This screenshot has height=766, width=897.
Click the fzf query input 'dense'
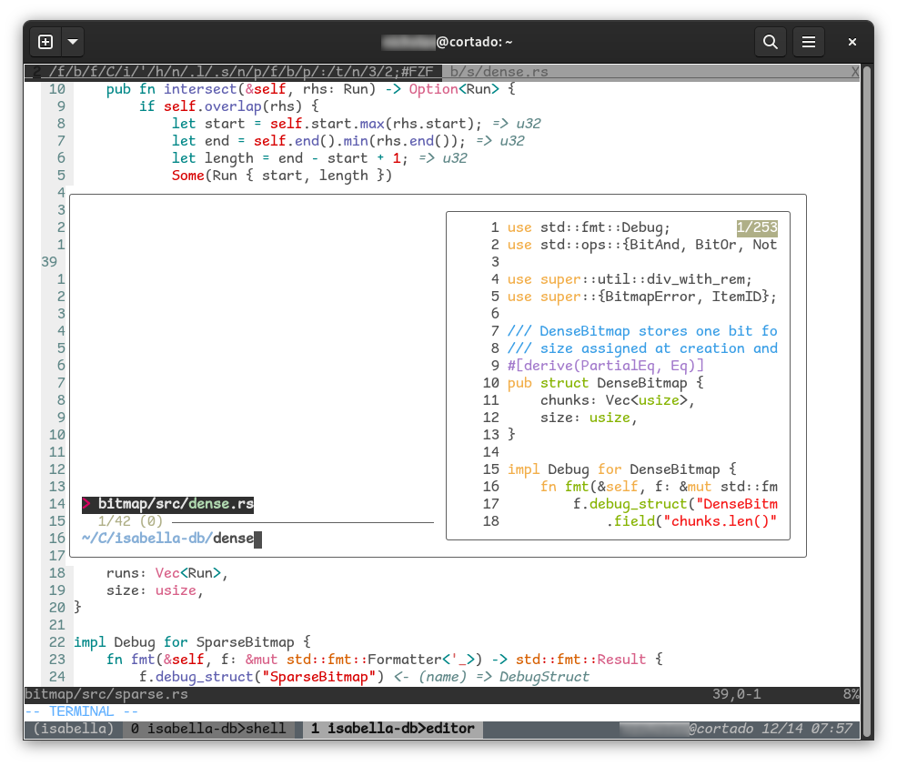pyautogui.click(x=234, y=539)
